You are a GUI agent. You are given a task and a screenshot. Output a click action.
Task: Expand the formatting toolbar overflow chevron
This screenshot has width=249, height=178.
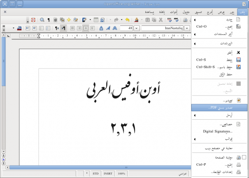(4, 26)
